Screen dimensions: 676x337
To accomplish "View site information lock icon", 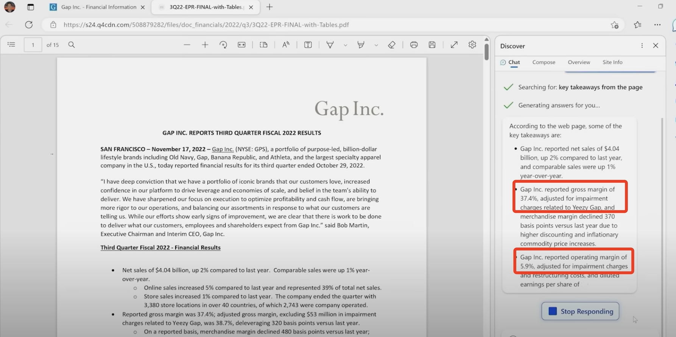I will 53,25.
